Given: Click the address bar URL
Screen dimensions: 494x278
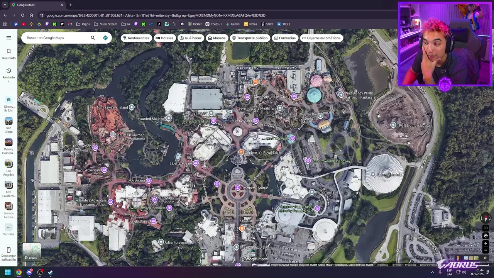Looking at the screenshot, I should [x=156, y=15].
